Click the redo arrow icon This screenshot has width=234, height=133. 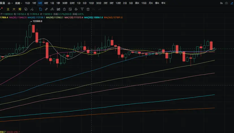coord(100,9)
